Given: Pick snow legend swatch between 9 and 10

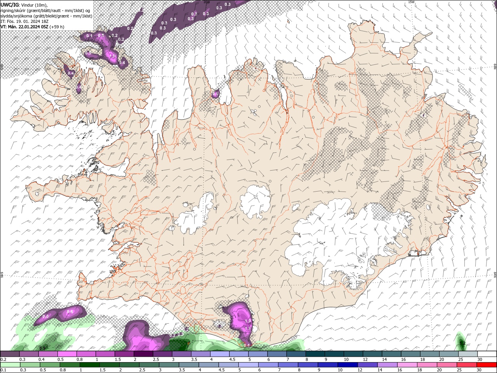Looking at the screenshot, I should pos(334,354).
